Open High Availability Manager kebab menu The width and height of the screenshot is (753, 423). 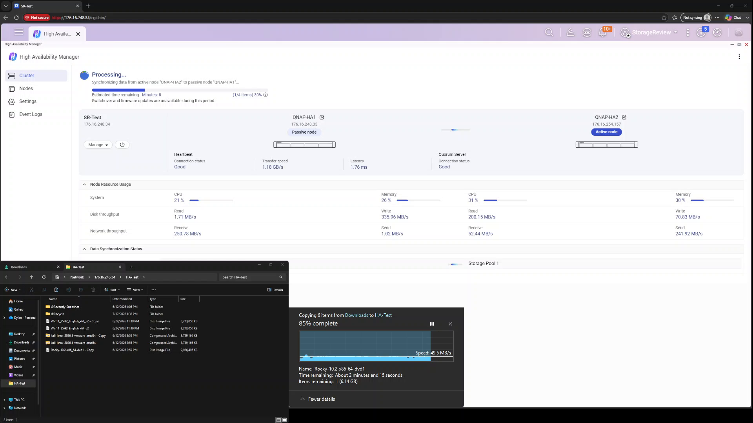739,57
